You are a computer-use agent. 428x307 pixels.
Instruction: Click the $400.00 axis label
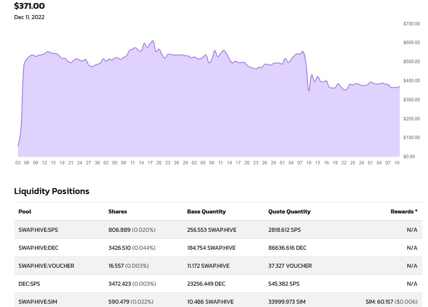pos(411,81)
